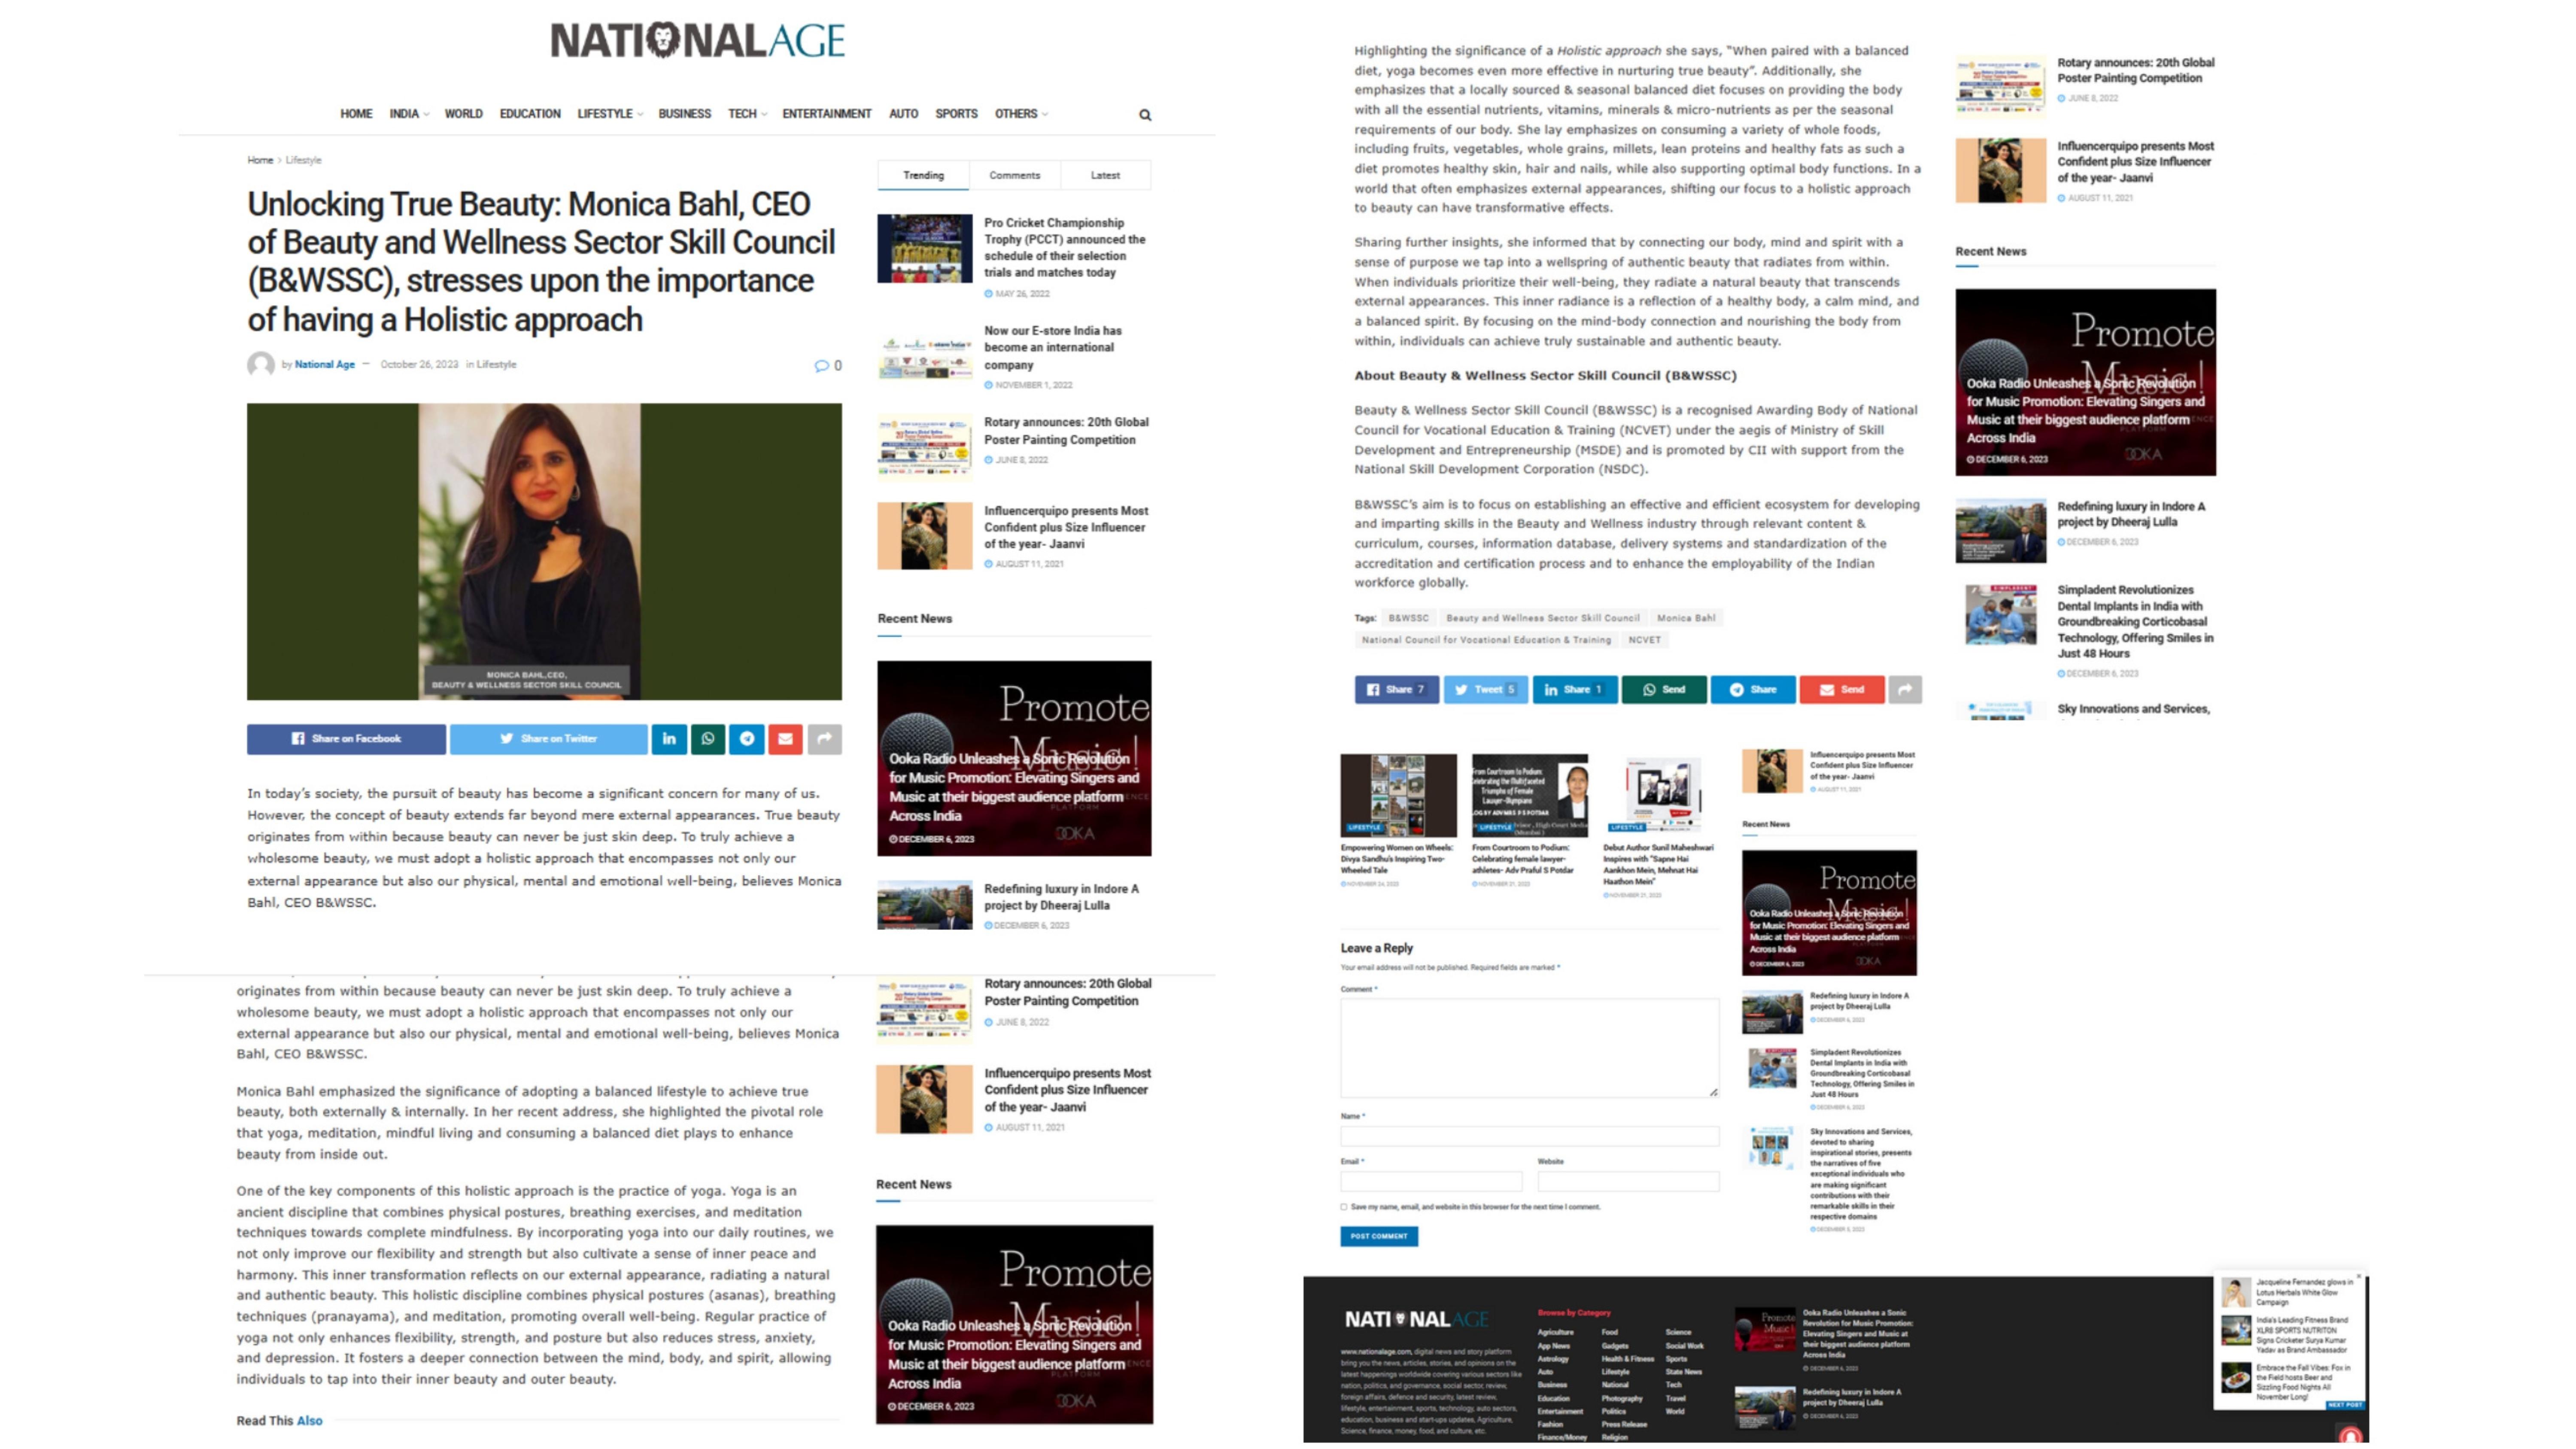This screenshot has width=2576, height=1449.
Task: Share via LinkedIn icon below article photo
Action: tap(669, 739)
